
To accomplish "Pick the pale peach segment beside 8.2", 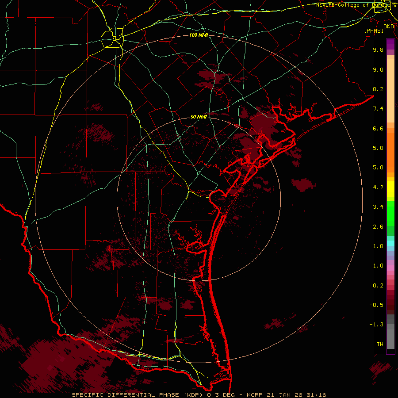I will click(x=390, y=91).
